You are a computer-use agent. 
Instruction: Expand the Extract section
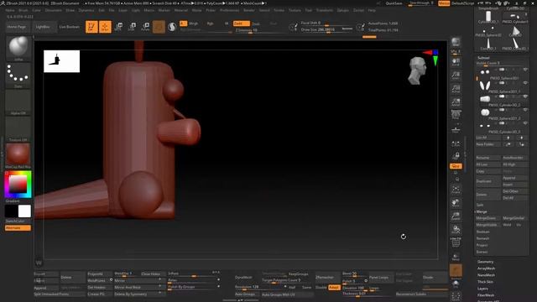(482, 252)
